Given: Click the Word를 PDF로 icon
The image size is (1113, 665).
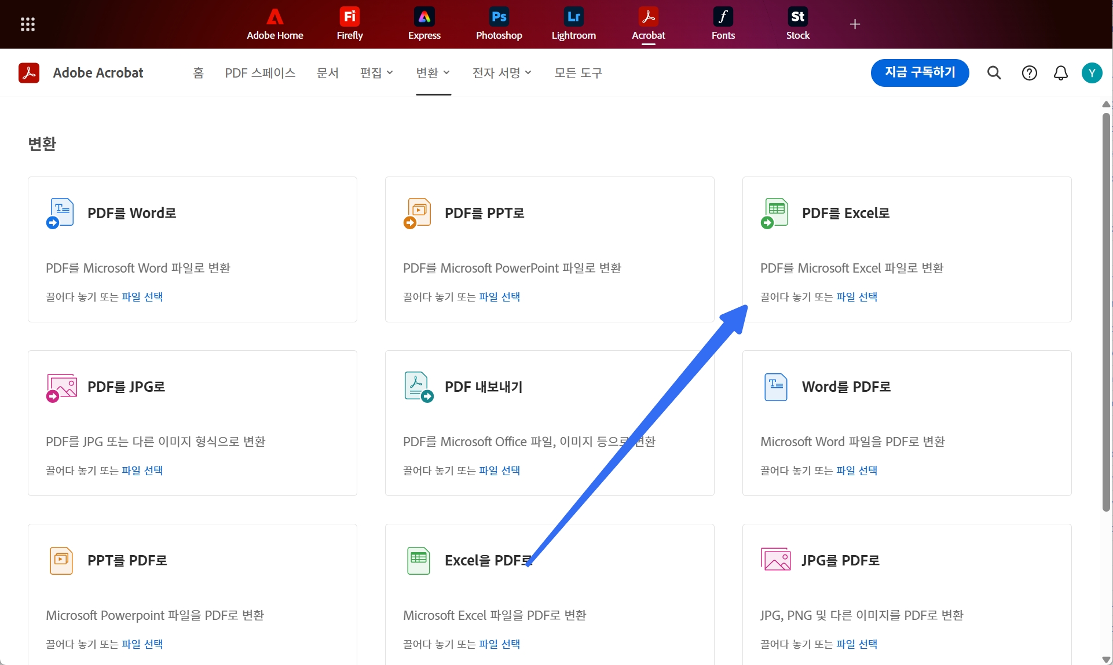Looking at the screenshot, I should coord(775,387).
